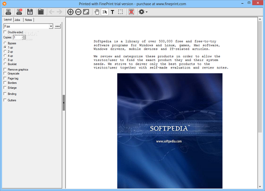This screenshot has height=191, width=265.
Task: Select the 2 up layout option
Action: pos(5,51)
